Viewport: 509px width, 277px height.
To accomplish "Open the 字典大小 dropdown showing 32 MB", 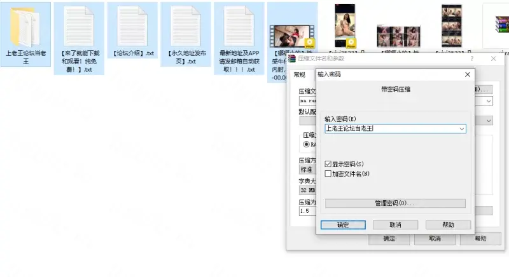I will 307,190.
